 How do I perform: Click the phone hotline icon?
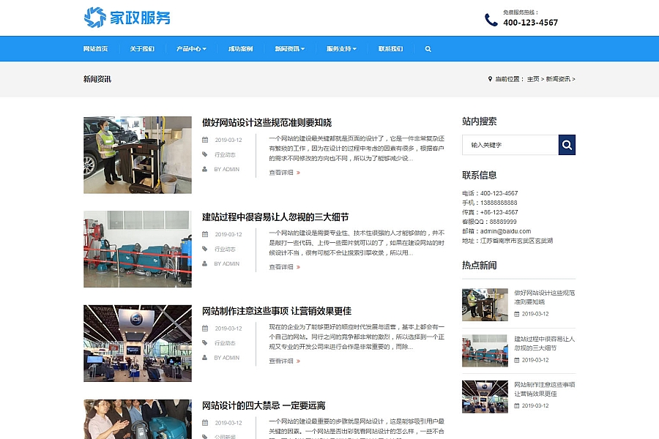(491, 20)
